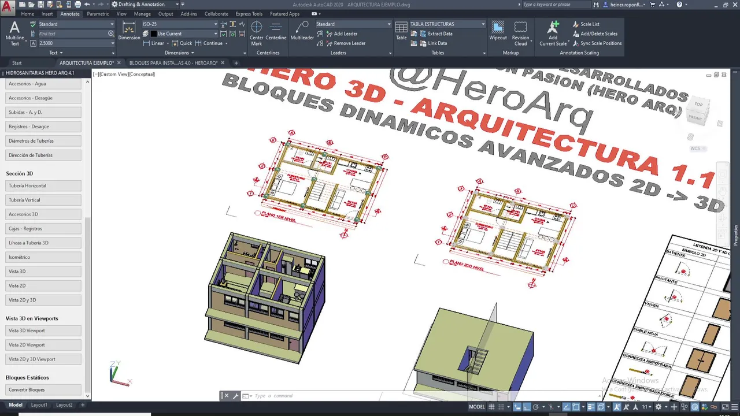Toggle ortho mode in status bar
The image size is (740, 416).
[527, 407]
